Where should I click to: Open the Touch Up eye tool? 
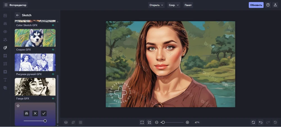click(5, 32)
